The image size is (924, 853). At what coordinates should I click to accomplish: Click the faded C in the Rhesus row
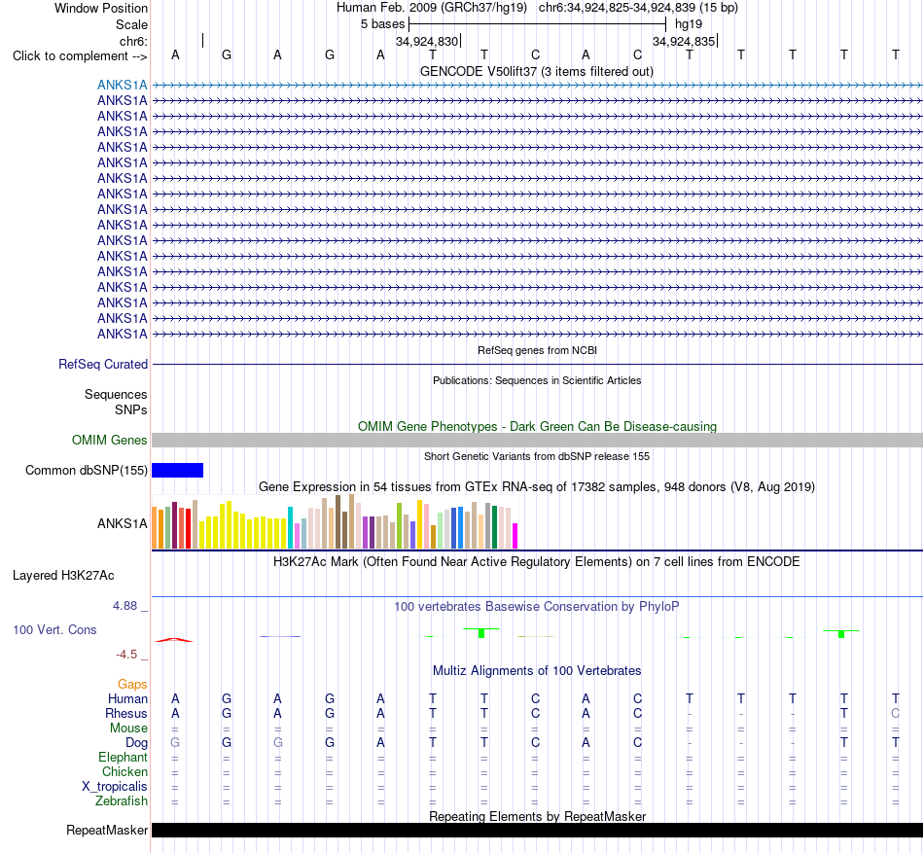(895, 713)
